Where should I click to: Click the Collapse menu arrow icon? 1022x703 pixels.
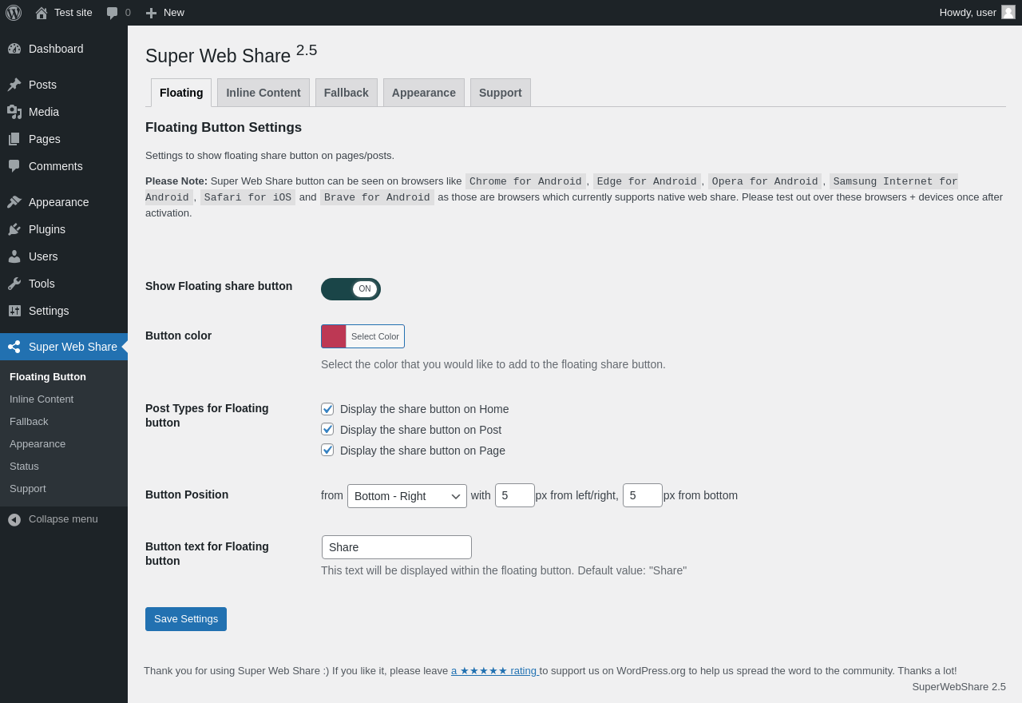[14, 519]
